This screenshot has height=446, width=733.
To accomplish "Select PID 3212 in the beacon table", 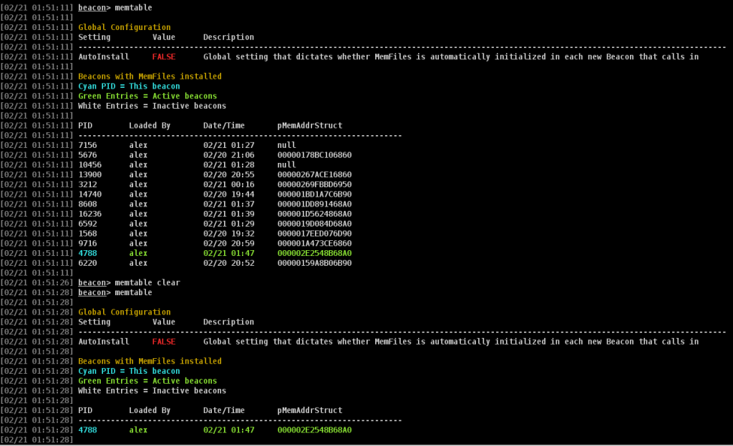I will pos(87,184).
